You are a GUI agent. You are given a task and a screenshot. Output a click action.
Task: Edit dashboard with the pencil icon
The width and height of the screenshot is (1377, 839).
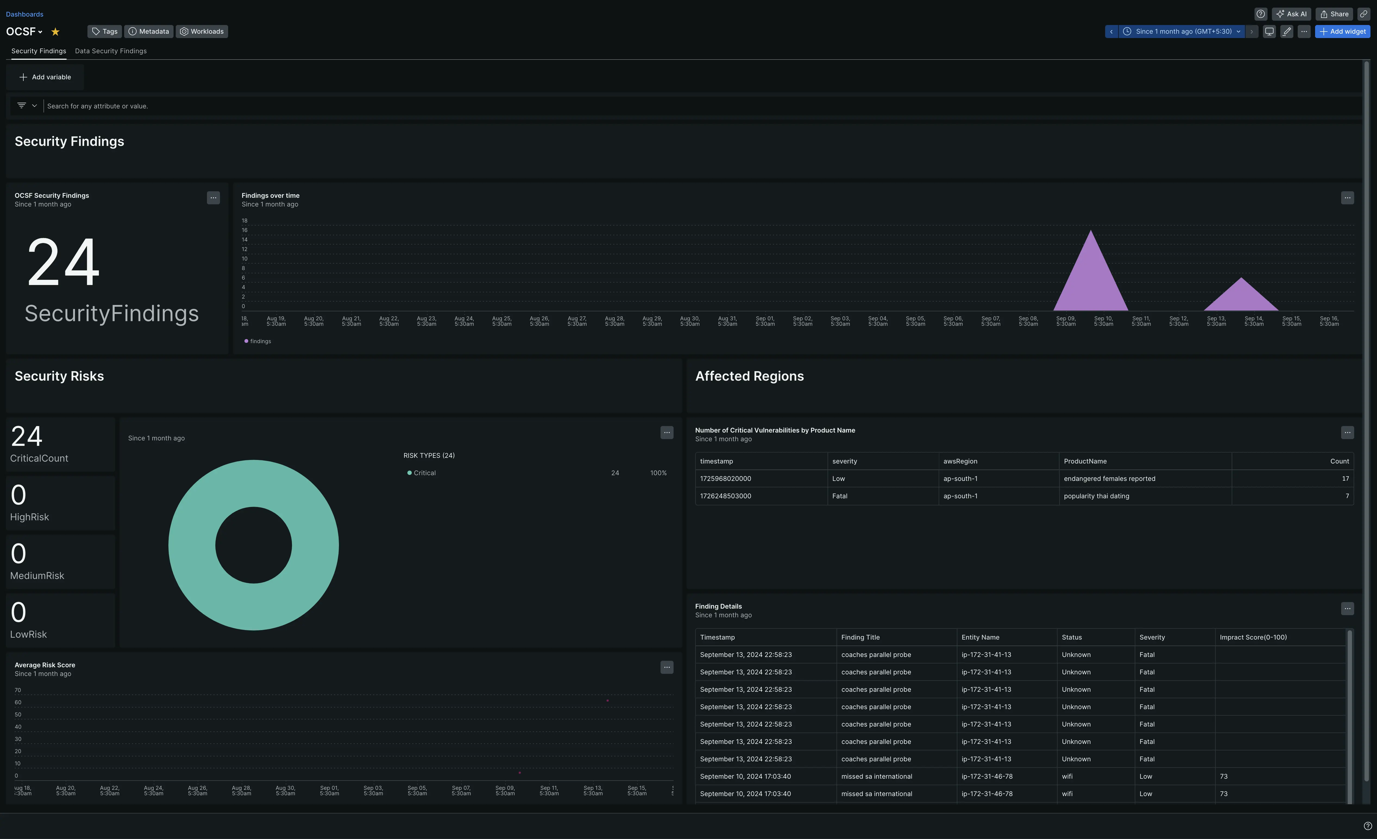[1287, 31]
